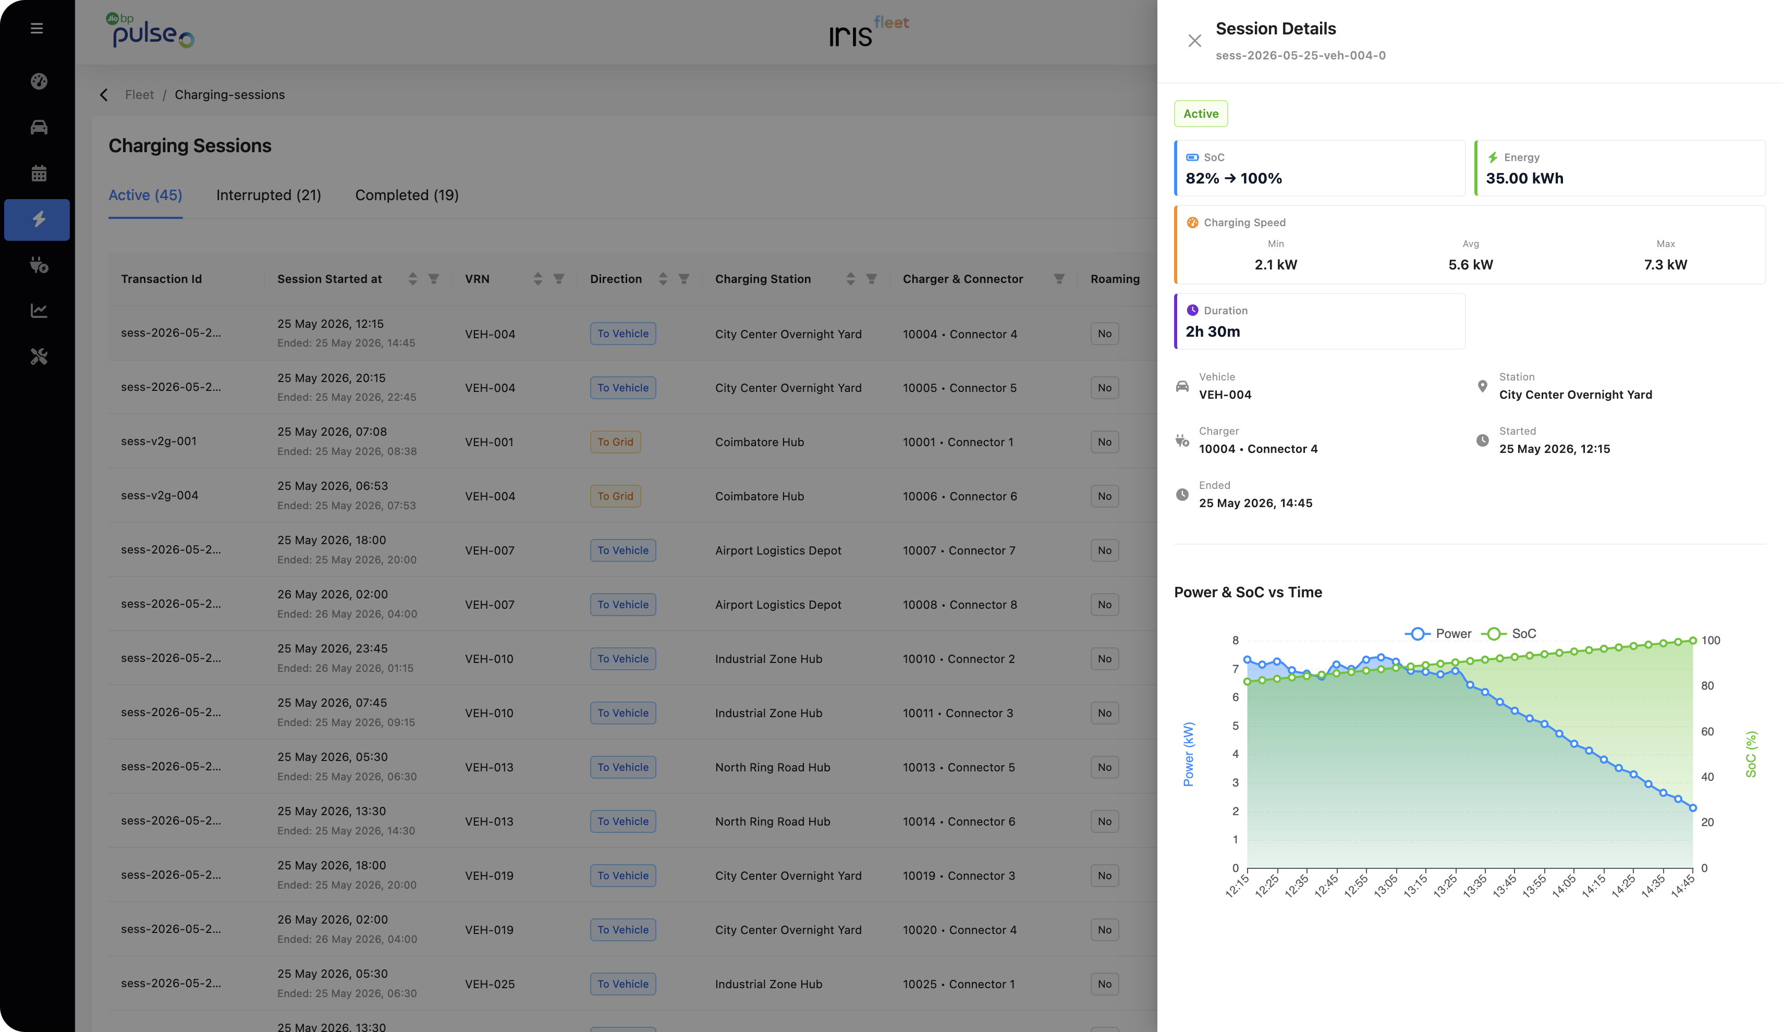Screen dimensions: 1783x1032
Task: Select the charging sessions bolt icon
Action: (38, 219)
